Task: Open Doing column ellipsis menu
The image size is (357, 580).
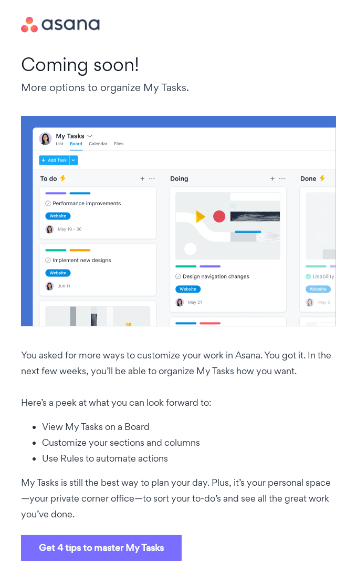Action: (282, 179)
